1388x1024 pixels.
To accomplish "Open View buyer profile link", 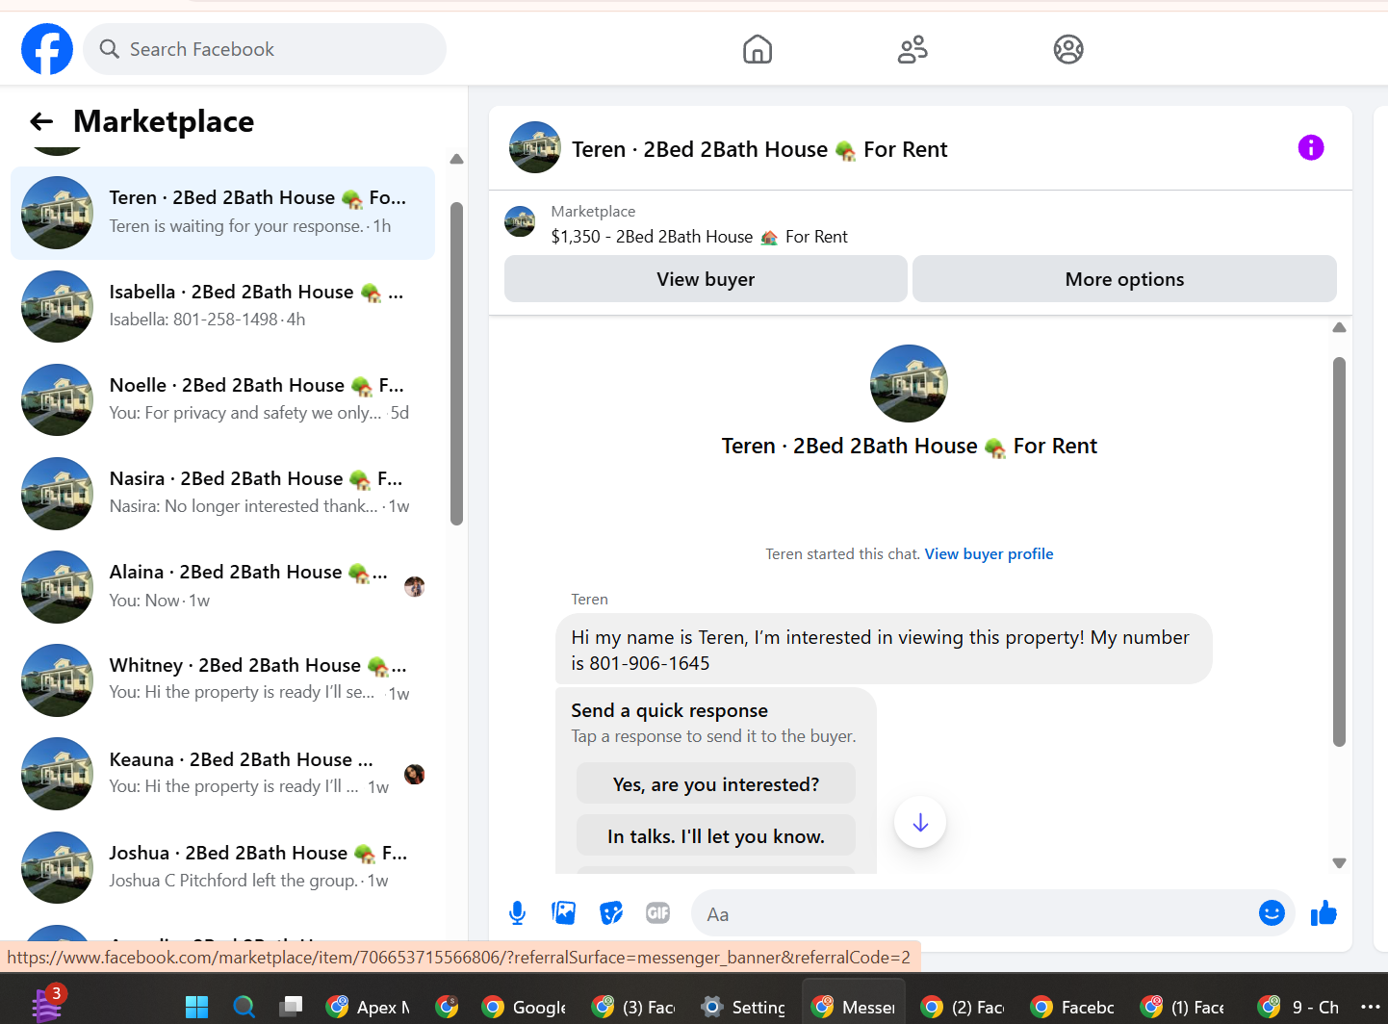I will (x=989, y=554).
